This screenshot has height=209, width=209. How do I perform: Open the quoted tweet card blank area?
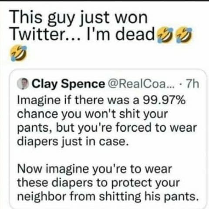click(108, 155)
